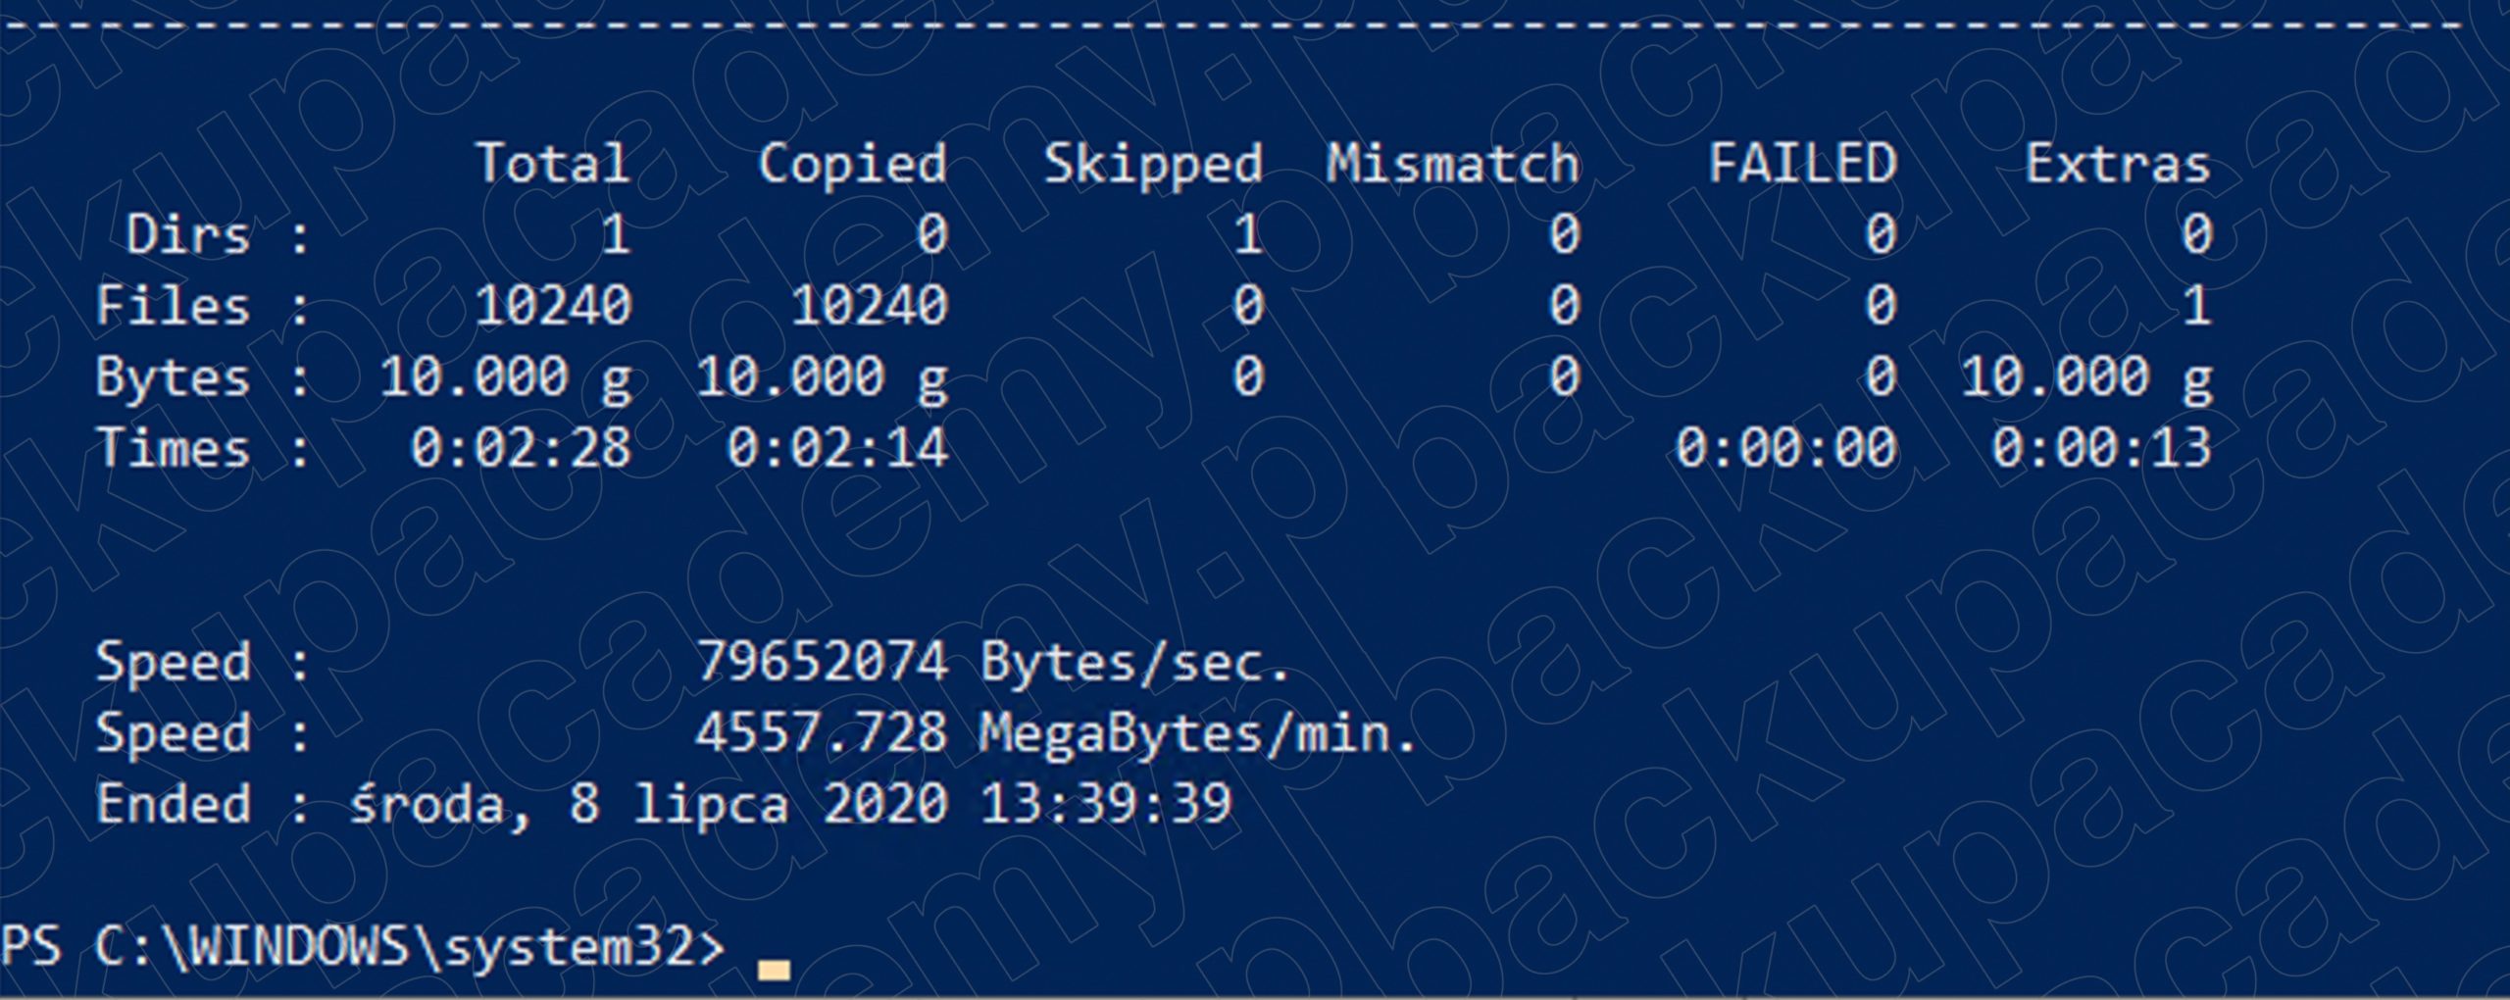Click the FAILED column header
This screenshot has width=2510, height=1000.
tap(1802, 163)
